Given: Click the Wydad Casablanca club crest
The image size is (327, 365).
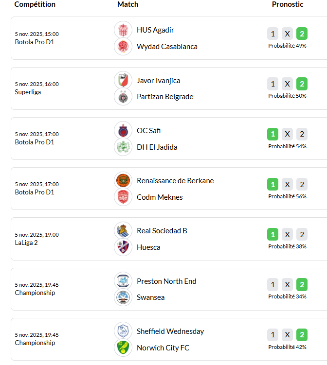Looking at the screenshot, I should coord(123,47).
